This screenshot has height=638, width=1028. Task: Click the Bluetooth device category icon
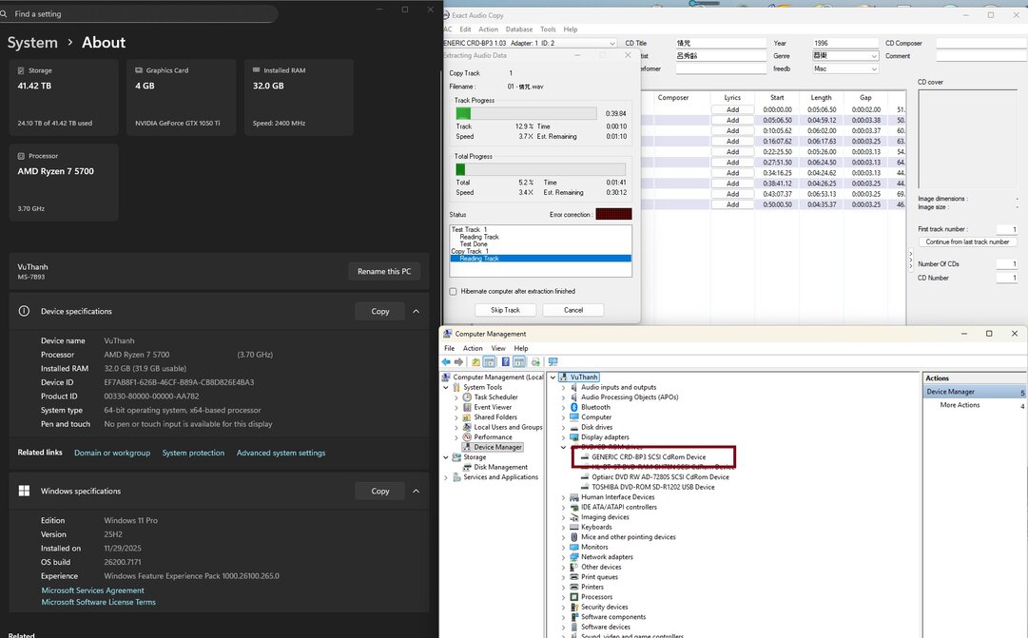pyautogui.click(x=574, y=407)
